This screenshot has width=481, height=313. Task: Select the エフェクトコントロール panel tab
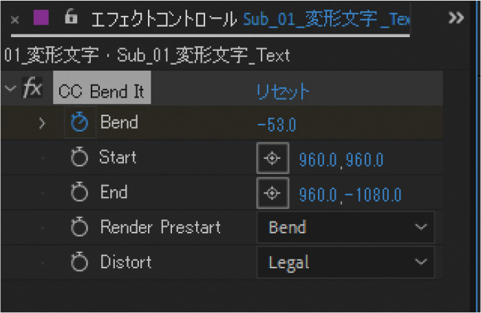(164, 19)
